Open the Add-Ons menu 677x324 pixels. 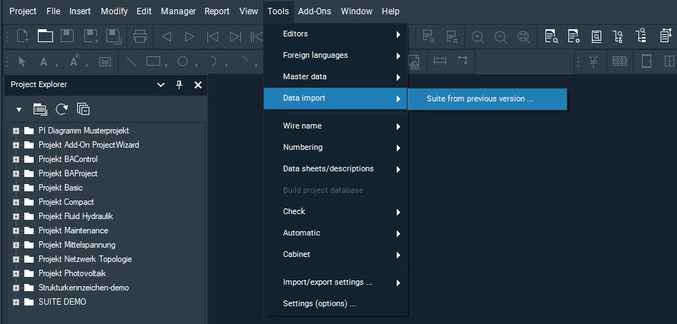point(315,11)
